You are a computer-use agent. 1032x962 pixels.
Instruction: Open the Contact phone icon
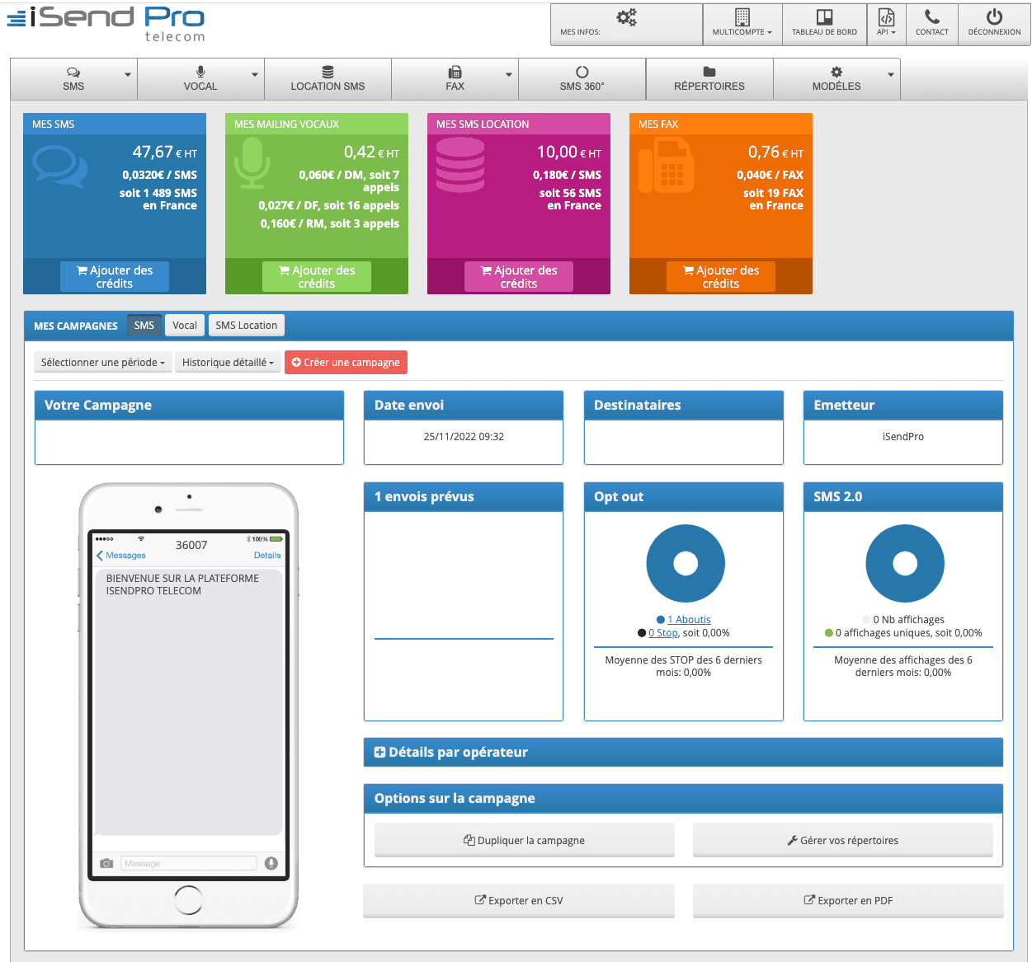point(931,17)
